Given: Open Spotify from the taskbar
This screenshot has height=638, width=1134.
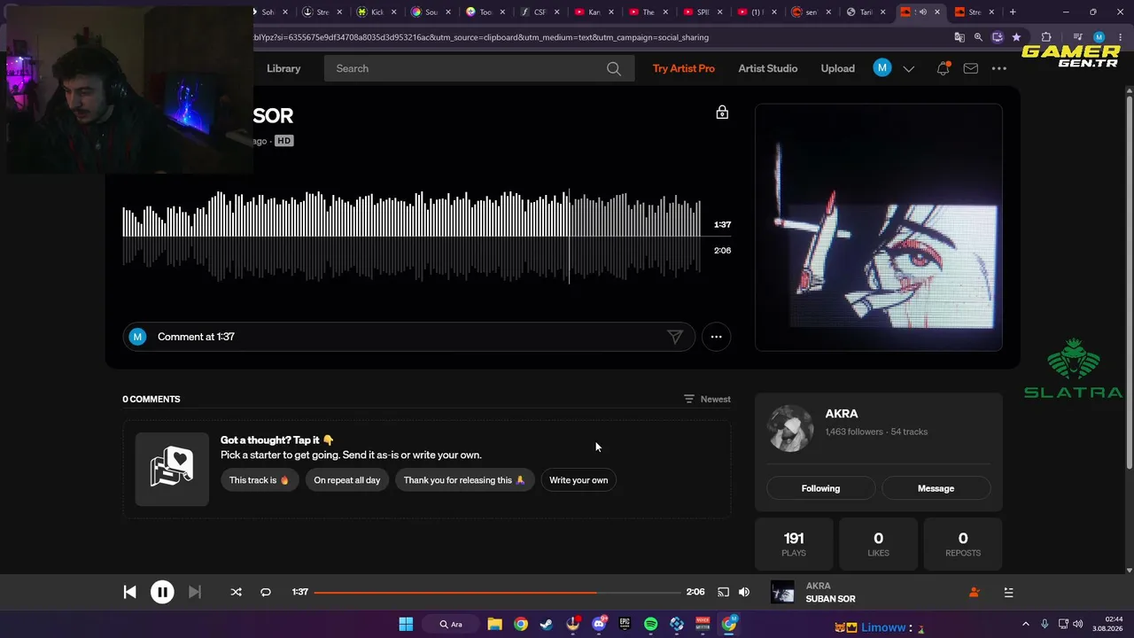Looking at the screenshot, I should [x=651, y=624].
